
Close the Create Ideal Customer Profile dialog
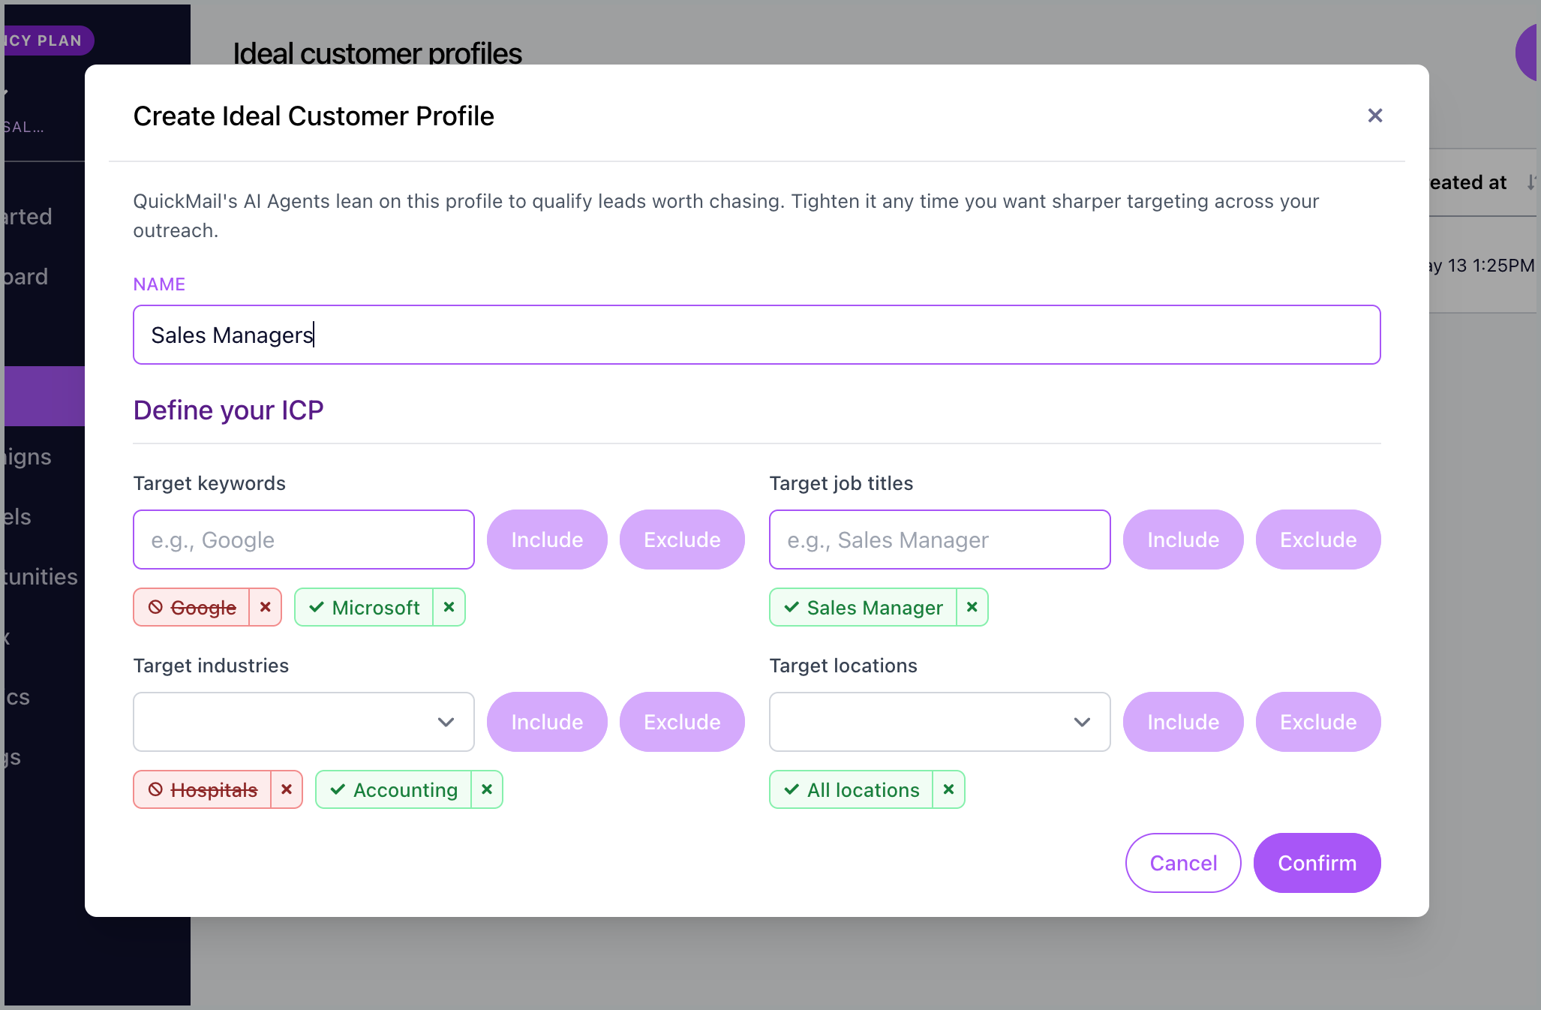click(x=1374, y=116)
